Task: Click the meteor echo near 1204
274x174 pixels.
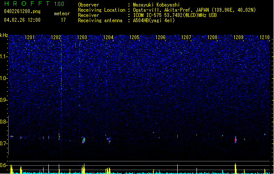Action: pos(109,140)
